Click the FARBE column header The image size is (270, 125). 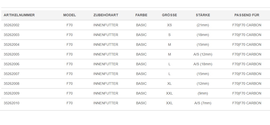click(x=141, y=15)
